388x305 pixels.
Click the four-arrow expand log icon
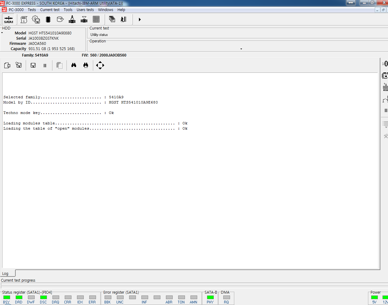pos(100,65)
